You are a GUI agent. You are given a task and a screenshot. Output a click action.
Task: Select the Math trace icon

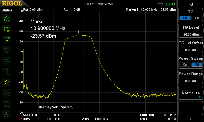tap(7, 115)
